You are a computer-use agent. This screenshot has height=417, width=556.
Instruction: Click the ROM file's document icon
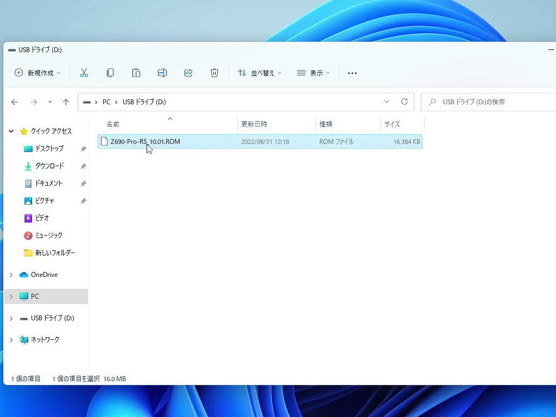[104, 142]
